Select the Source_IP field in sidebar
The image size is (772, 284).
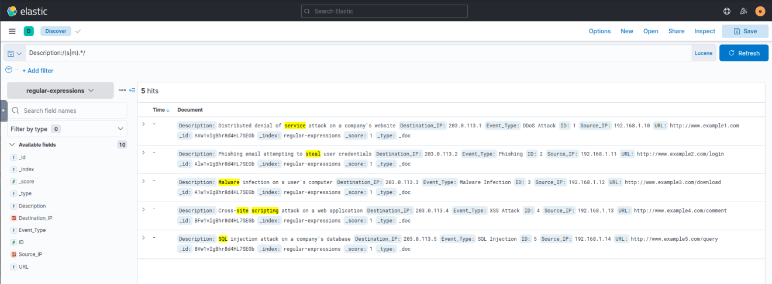click(32, 254)
